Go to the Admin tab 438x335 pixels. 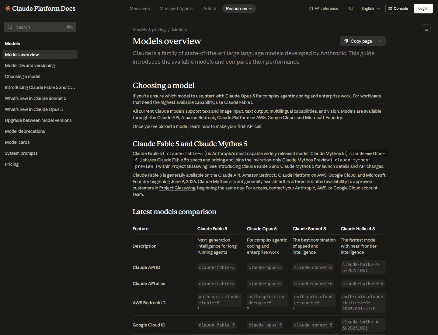point(210,9)
